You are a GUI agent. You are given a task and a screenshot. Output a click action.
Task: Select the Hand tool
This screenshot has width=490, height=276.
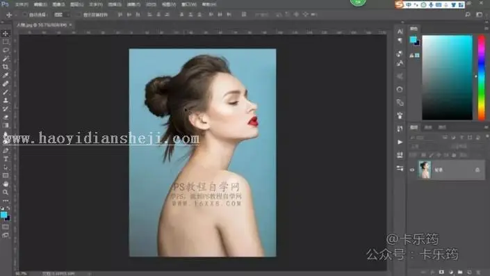[6, 184]
